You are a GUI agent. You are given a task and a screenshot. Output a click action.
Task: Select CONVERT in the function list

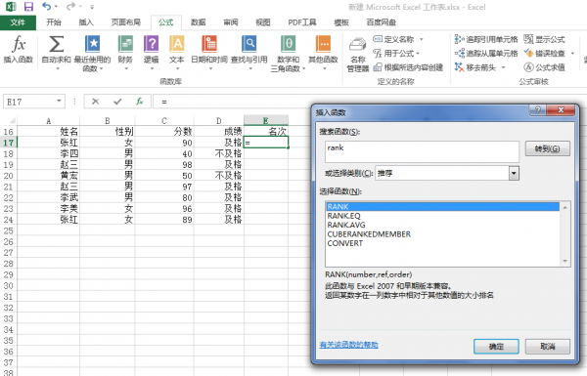(x=443, y=243)
